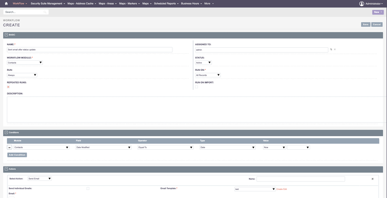Open the Workflow Module dropdown
387x198 pixels.
coord(25,63)
